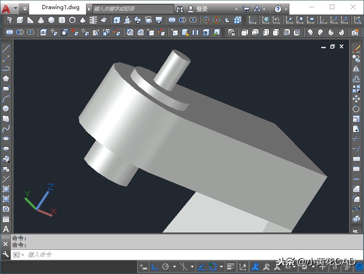Toggle Object Snap in status bar
This screenshot has height=274, width=364.
pyautogui.click(x=212, y=267)
